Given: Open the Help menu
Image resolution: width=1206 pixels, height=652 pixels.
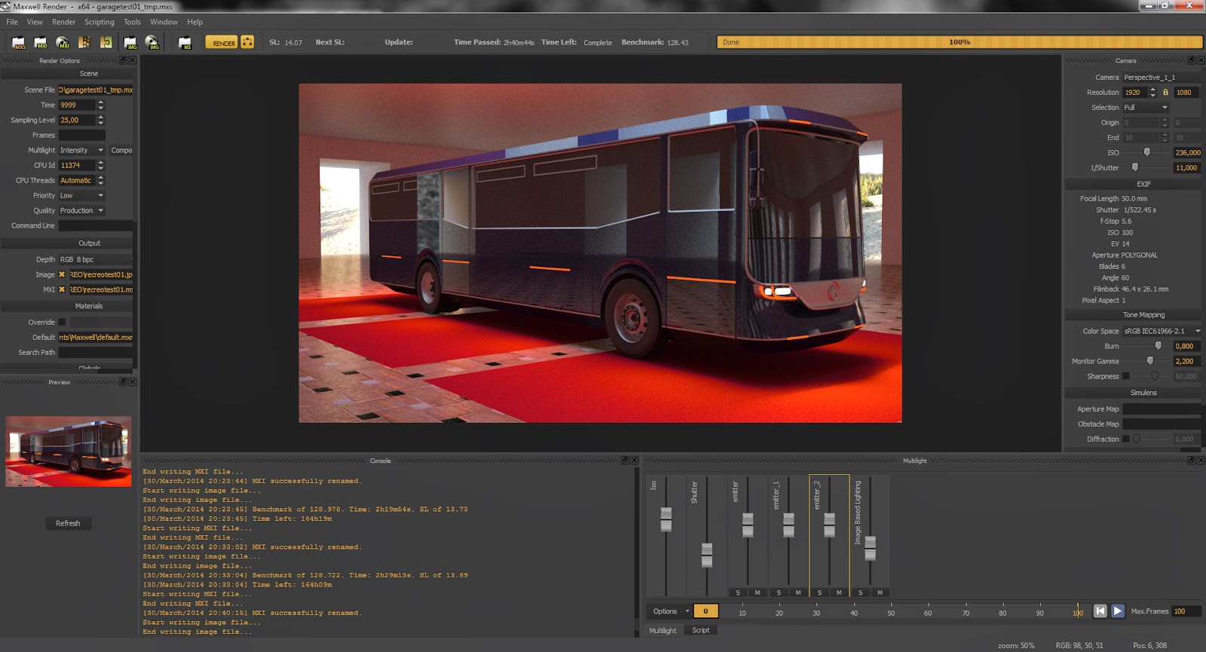Looking at the screenshot, I should click(x=194, y=22).
